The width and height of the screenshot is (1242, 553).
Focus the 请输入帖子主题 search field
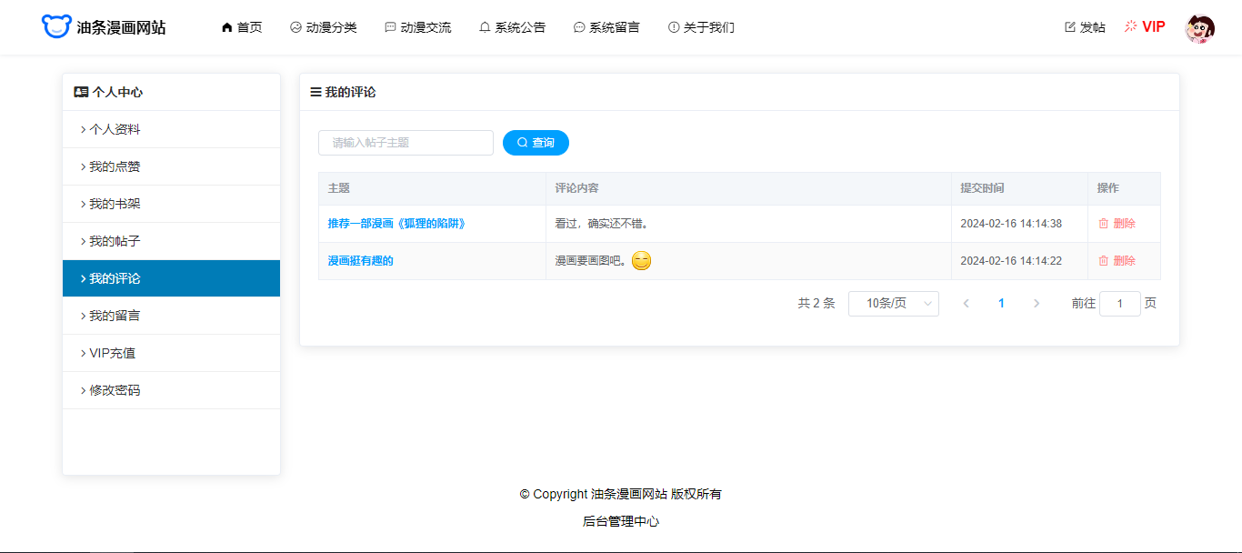pos(406,143)
